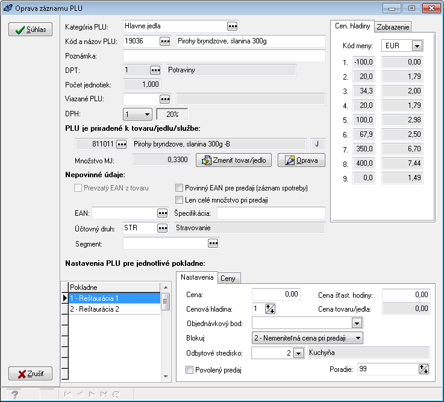Click the Množstvo MJ value 0,3300
The height and width of the screenshot is (402, 444).
(x=161, y=160)
